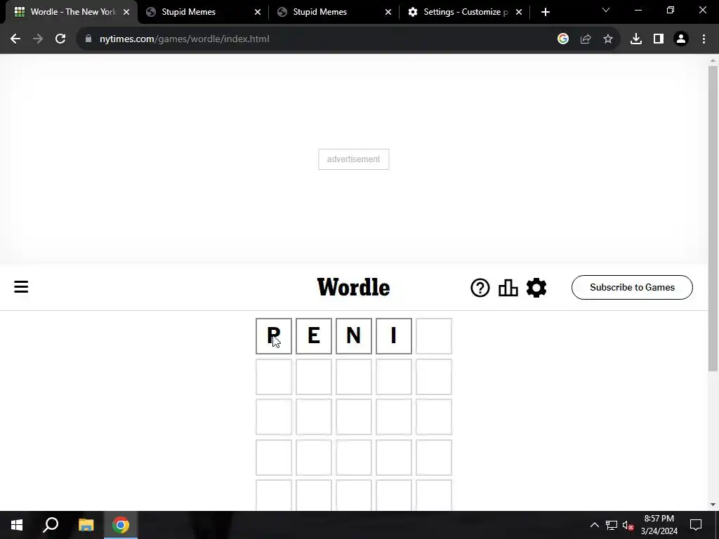View Wordle statistics bar chart icon
719x539 pixels.
pyautogui.click(x=508, y=288)
